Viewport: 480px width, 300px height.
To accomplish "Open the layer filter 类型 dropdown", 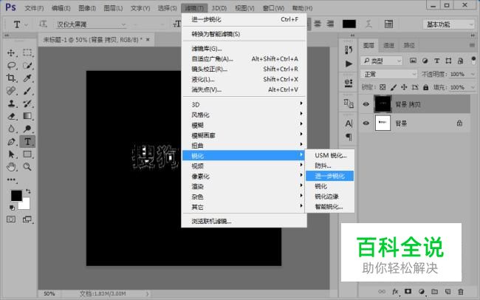I will point(381,61).
